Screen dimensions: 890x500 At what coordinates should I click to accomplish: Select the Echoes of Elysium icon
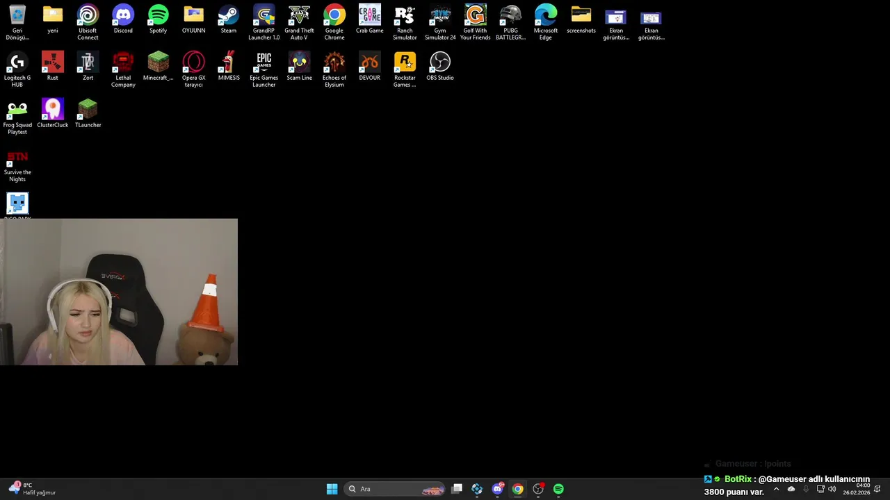[334, 69]
